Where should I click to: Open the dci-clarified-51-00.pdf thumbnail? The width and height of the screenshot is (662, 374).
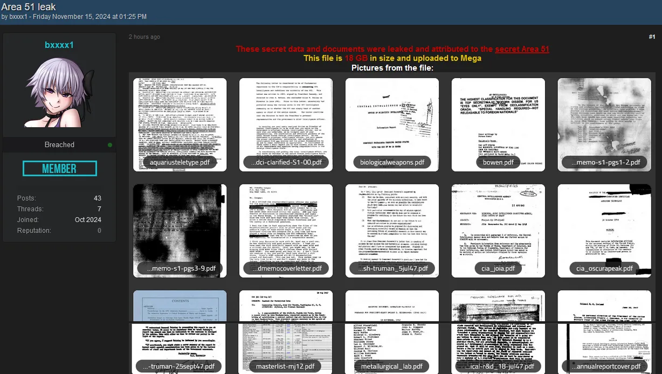286,124
